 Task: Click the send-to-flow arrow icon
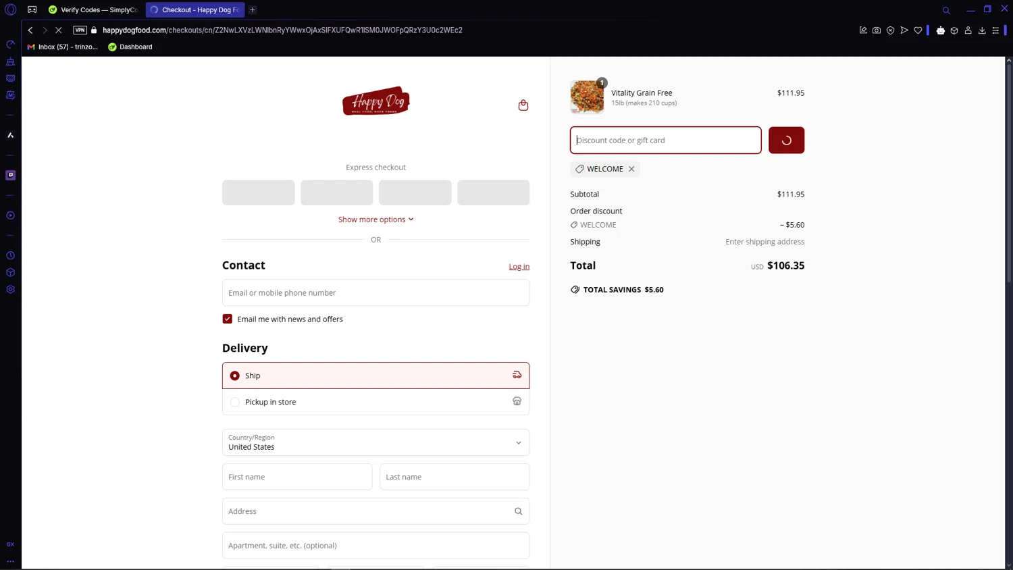coord(904,30)
